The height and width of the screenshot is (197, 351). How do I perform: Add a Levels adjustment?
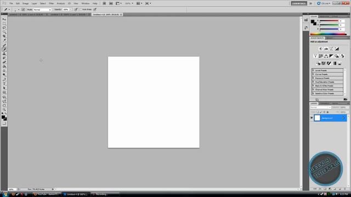[326, 49]
